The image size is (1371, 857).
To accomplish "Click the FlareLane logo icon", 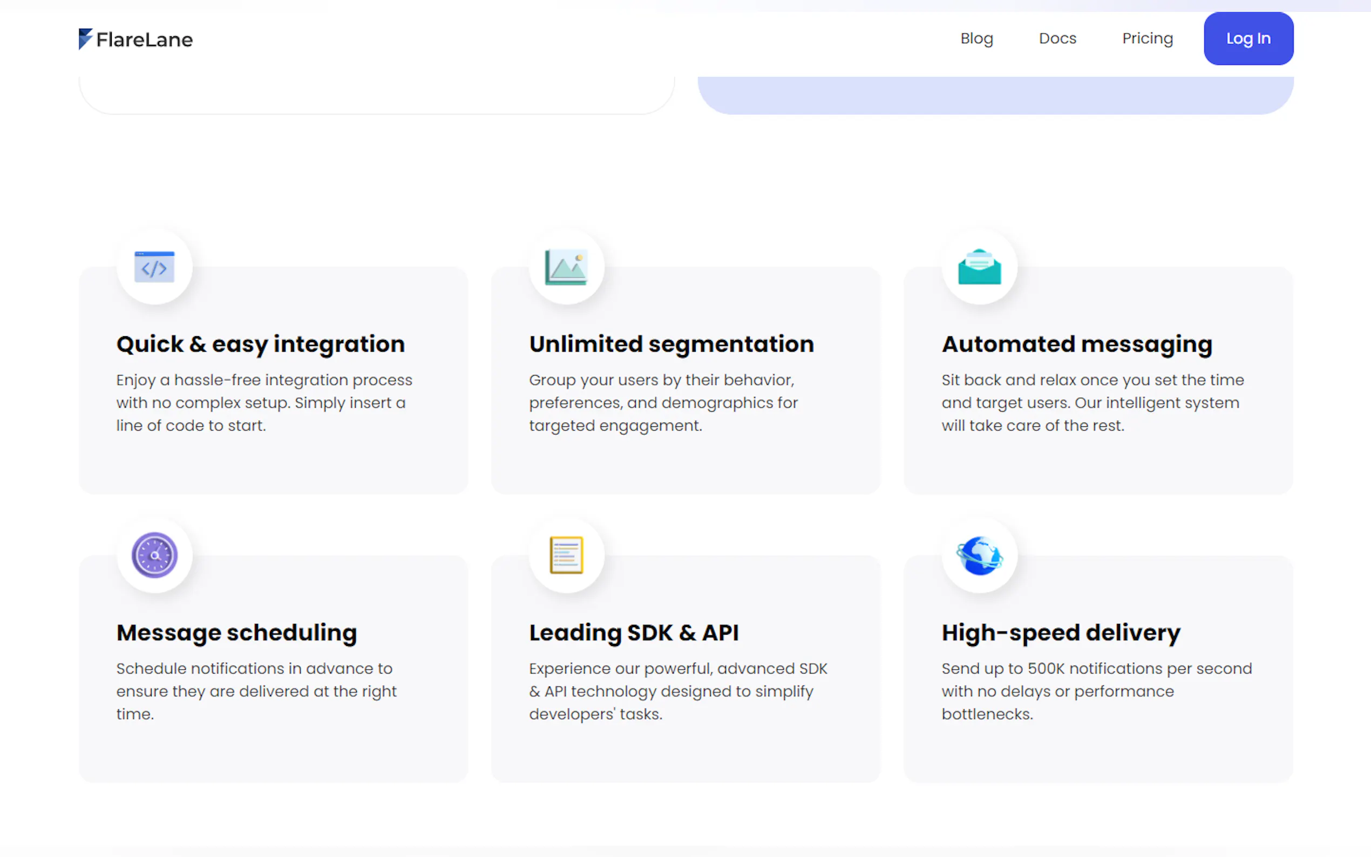I will 85,38.
